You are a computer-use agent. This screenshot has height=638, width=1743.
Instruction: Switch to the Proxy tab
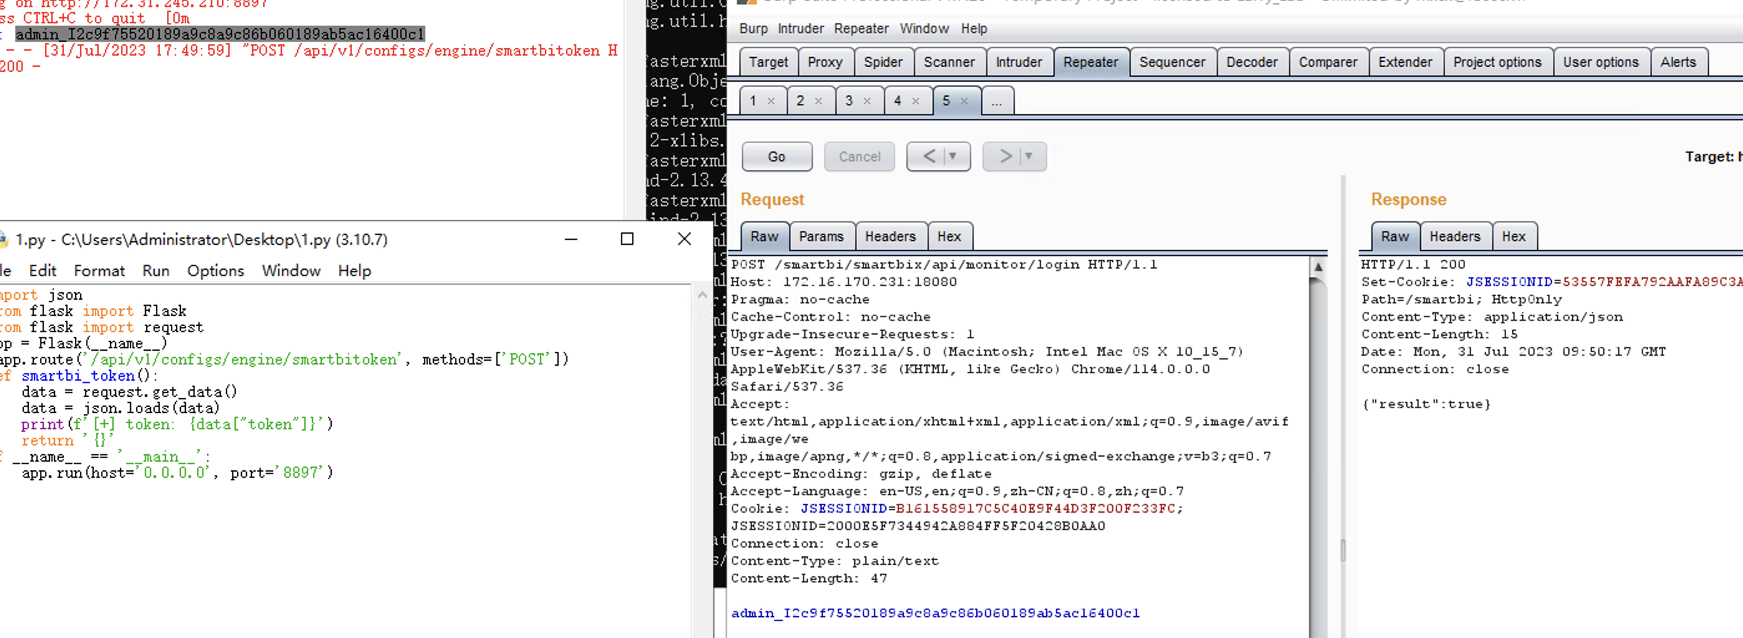825,62
